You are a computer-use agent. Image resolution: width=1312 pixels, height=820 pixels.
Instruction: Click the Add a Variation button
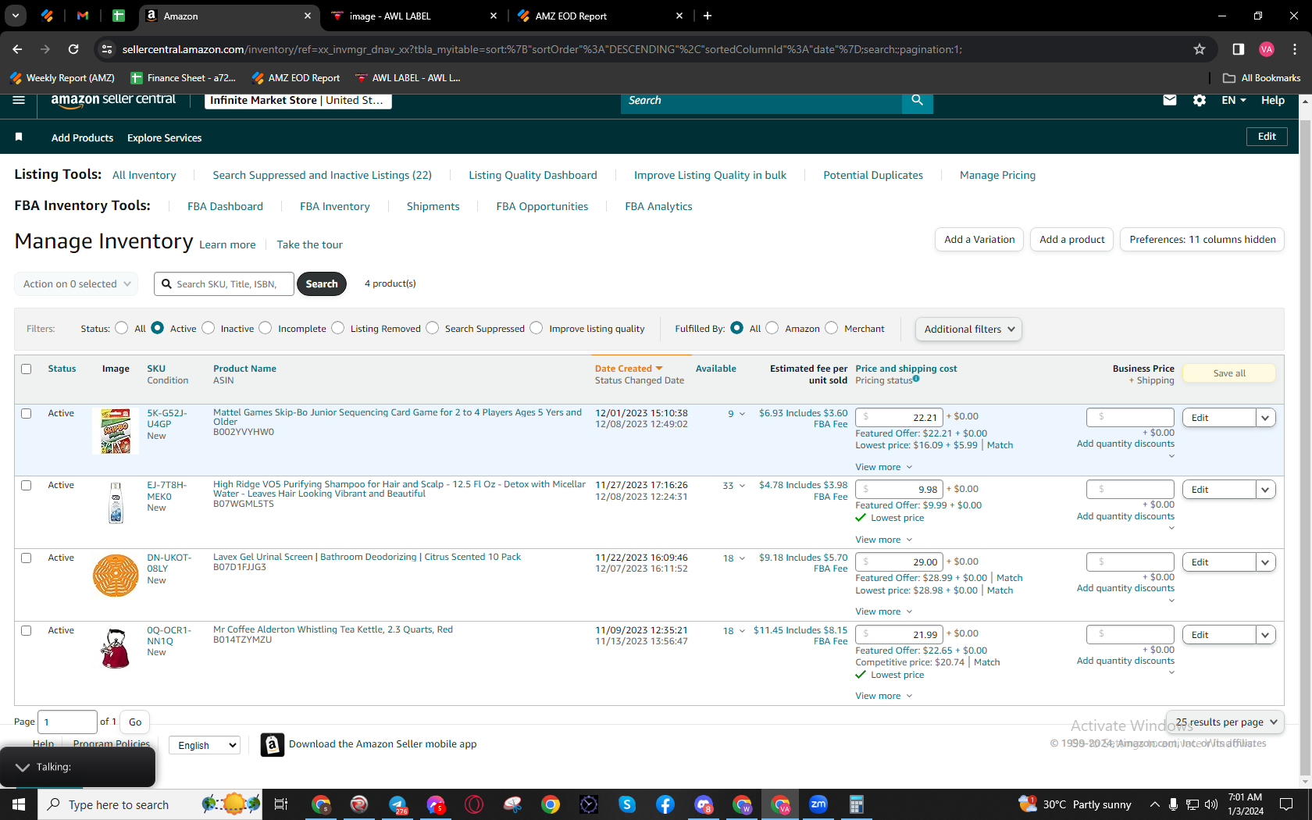click(979, 240)
